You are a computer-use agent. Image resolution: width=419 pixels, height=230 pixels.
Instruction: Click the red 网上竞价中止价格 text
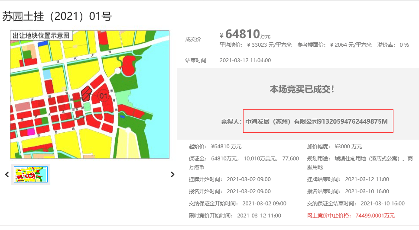point(351,216)
